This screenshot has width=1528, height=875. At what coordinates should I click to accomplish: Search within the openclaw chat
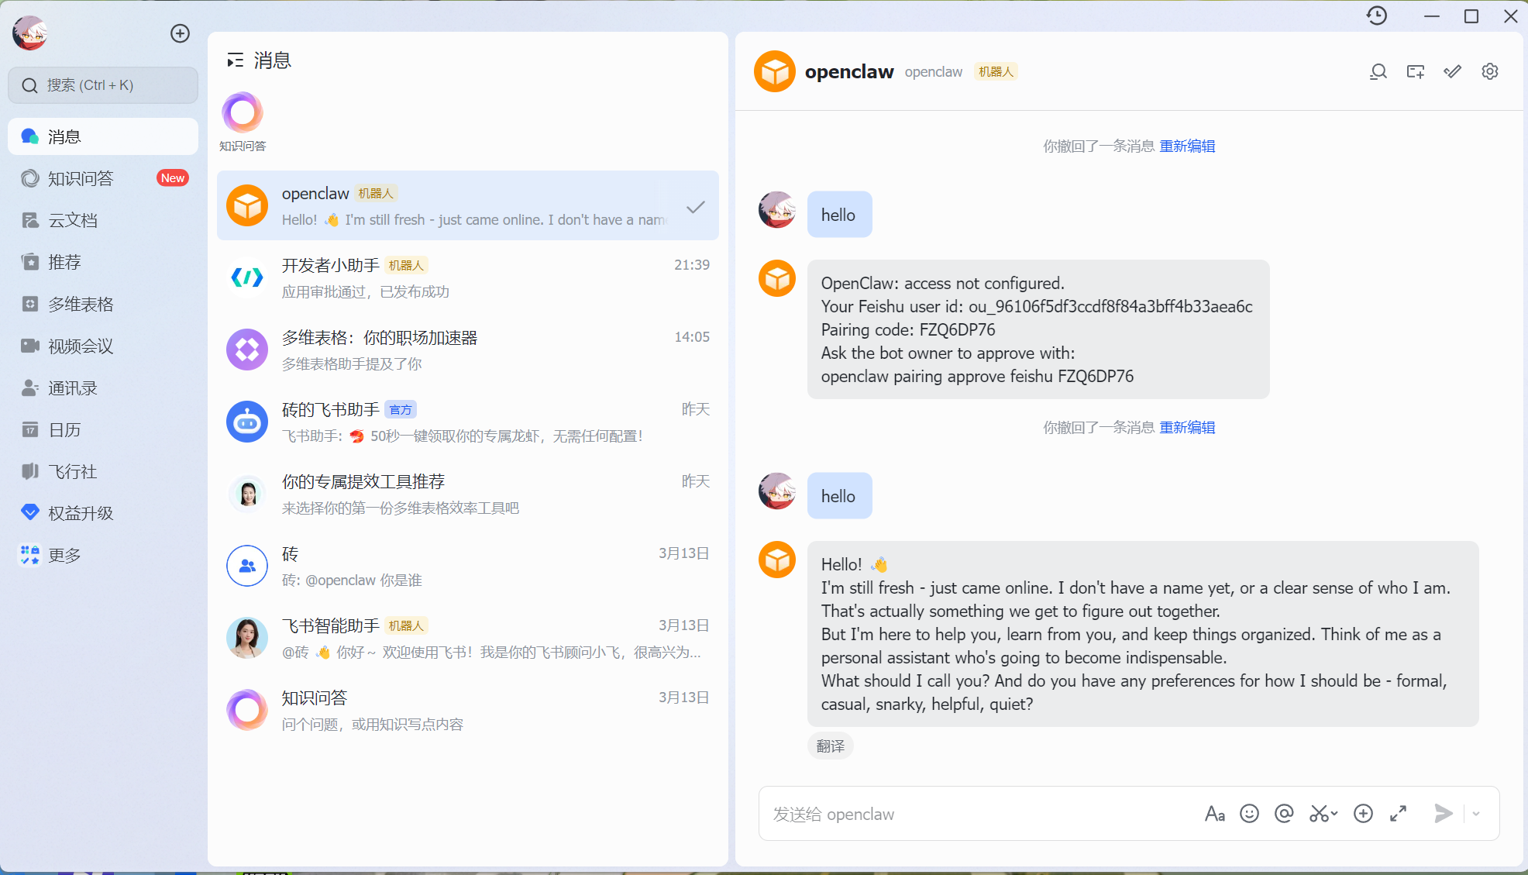[x=1378, y=72]
